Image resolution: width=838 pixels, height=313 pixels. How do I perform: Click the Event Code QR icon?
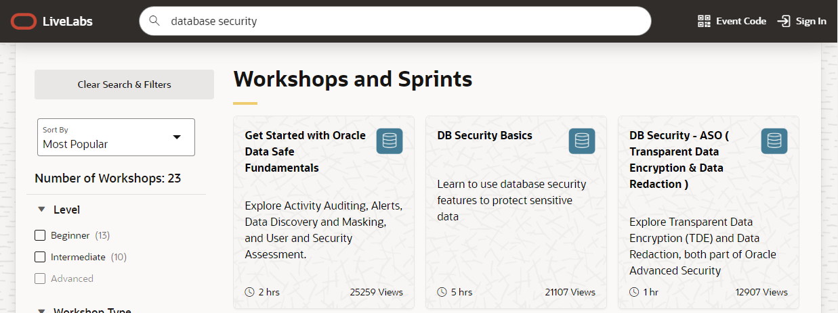coord(704,21)
